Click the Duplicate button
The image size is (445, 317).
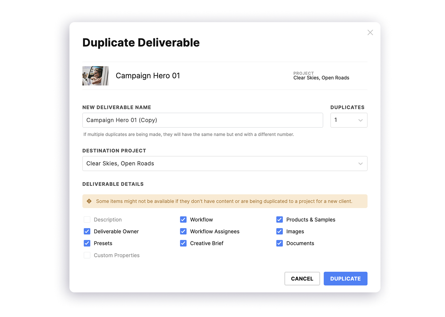[x=345, y=279]
